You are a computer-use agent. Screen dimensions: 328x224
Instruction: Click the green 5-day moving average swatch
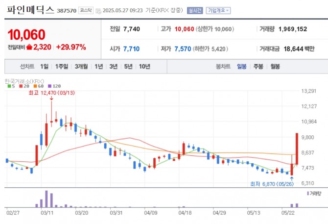pos(9,86)
